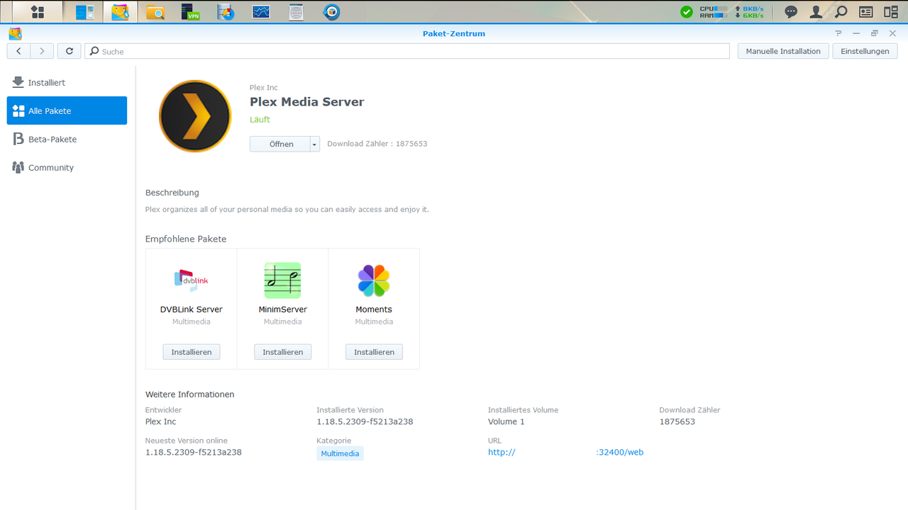This screenshot has width=908, height=510.
Task: Click the network upload and download speed readout
Action: pos(749,12)
